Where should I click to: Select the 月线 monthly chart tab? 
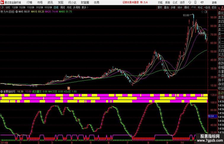click(x=69, y=7)
